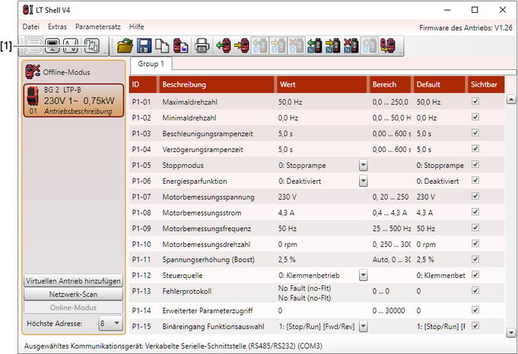
Task: Click the floppy disk save icon
Action: point(144,46)
